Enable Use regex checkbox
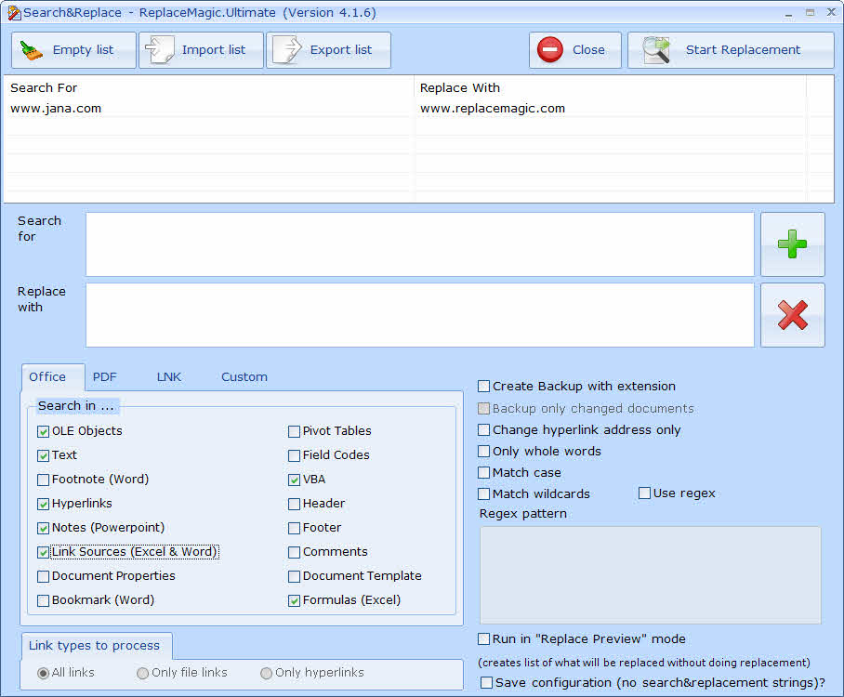The height and width of the screenshot is (697, 844). coord(644,493)
